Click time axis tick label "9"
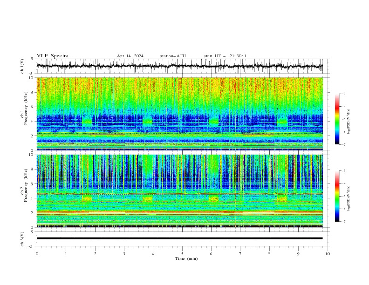Image resolution: width=369 pixels, height=285 pixels. (x=298, y=254)
